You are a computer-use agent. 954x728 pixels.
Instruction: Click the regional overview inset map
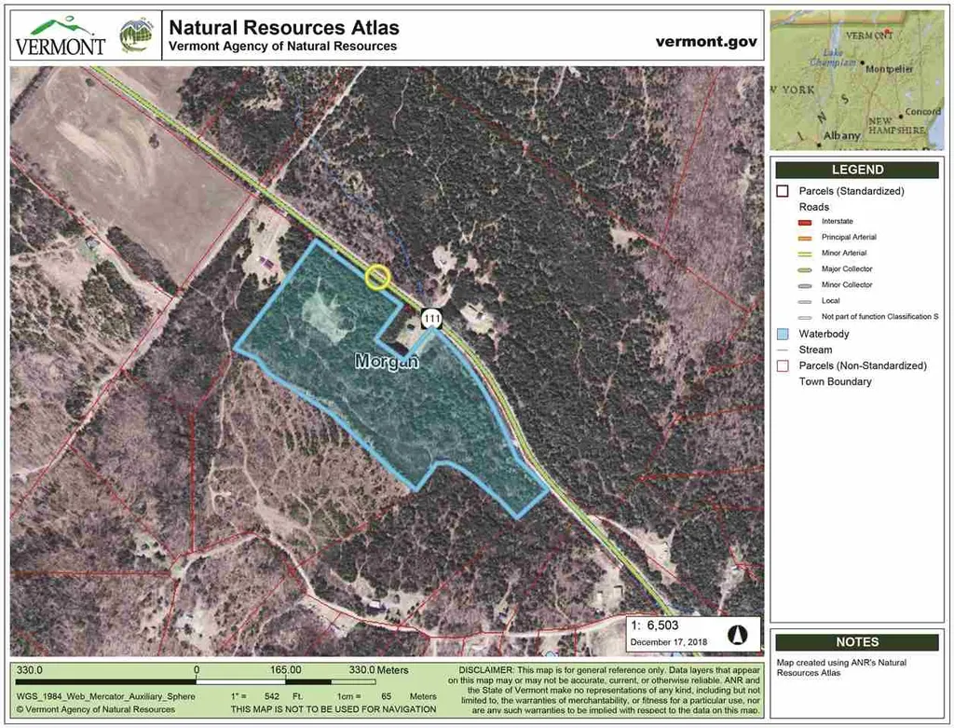click(857, 80)
